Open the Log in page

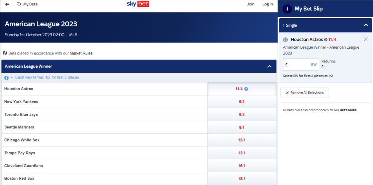[x=268, y=4]
